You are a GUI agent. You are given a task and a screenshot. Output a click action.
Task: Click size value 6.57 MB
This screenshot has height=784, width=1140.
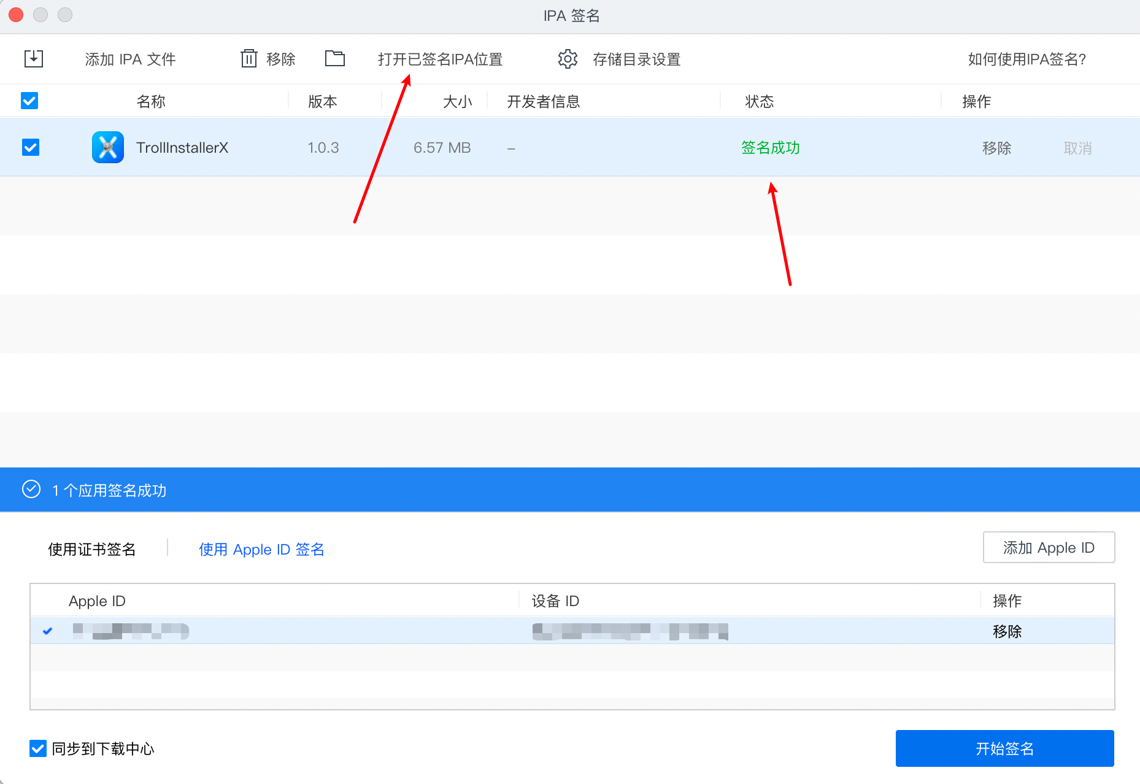pos(442,148)
